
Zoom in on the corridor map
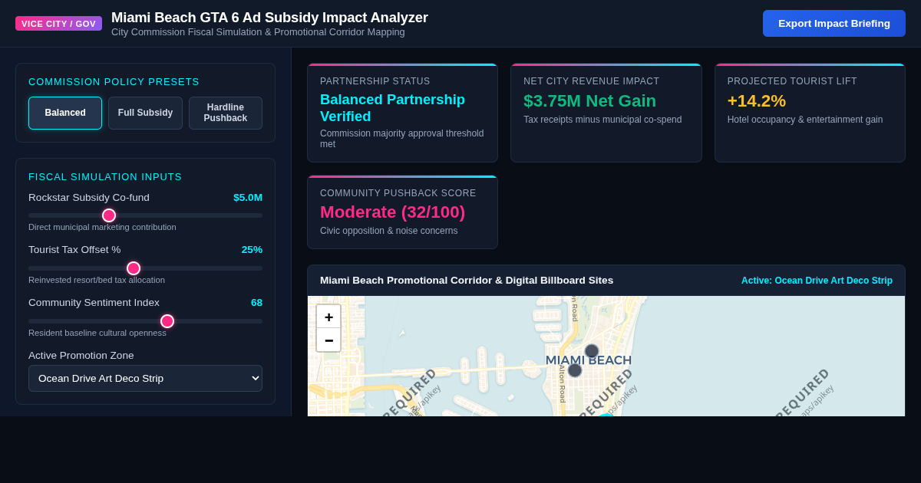tap(328, 317)
